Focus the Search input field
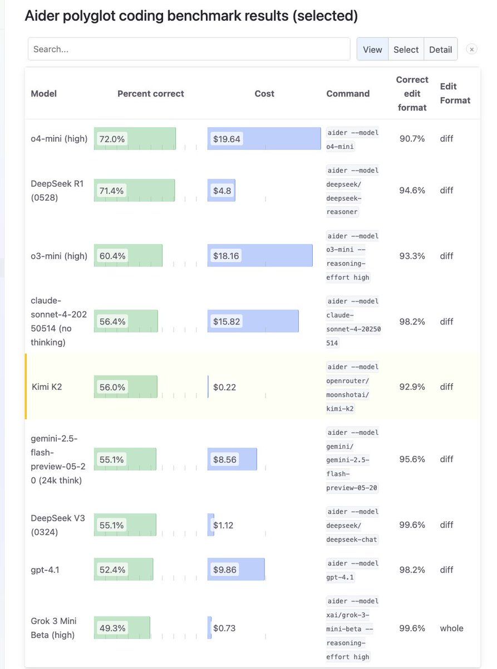The width and height of the screenshot is (497, 669). pos(189,49)
